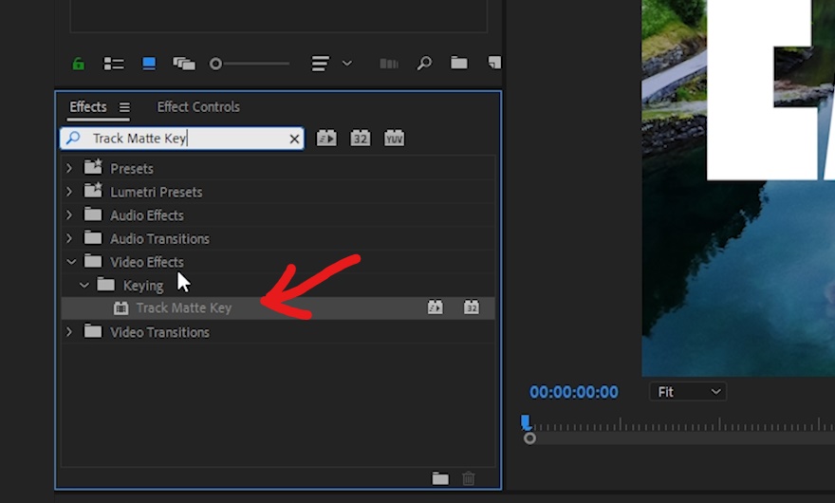Open the Fit zoom level dropdown
835x503 pixels.
pos(688,392)
